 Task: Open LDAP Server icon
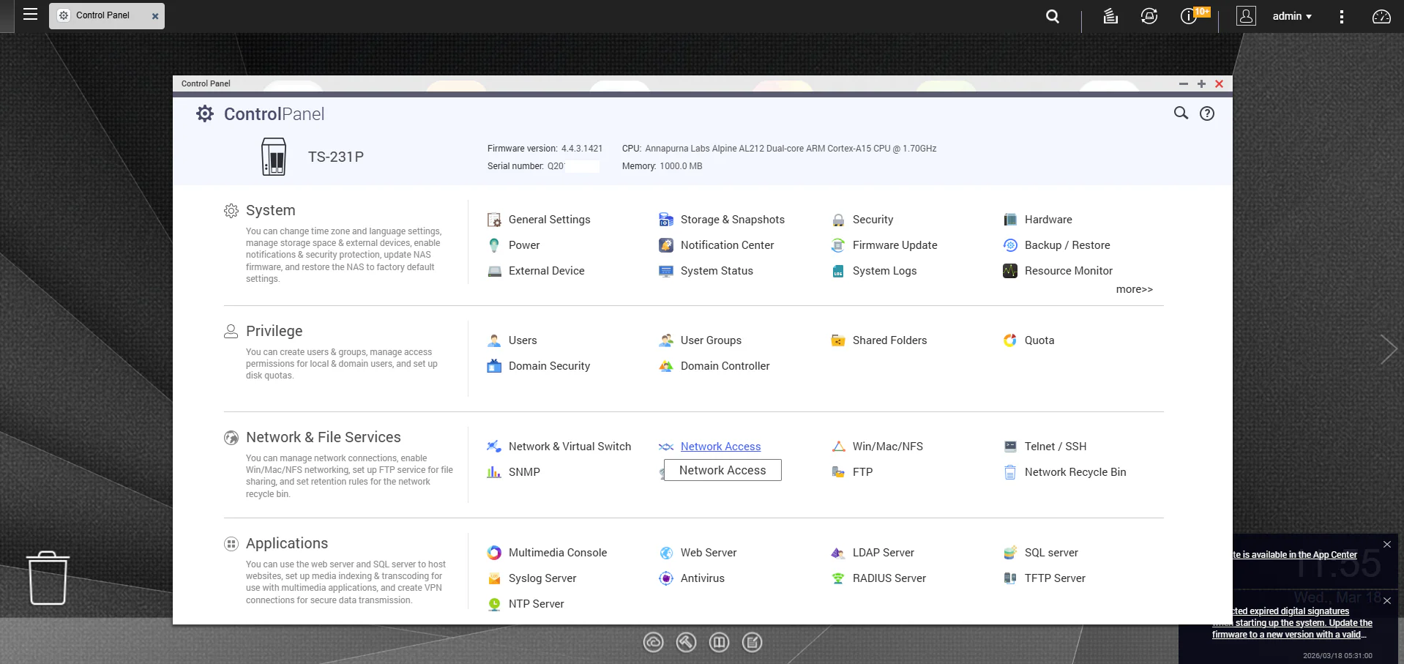coord(838,553)
